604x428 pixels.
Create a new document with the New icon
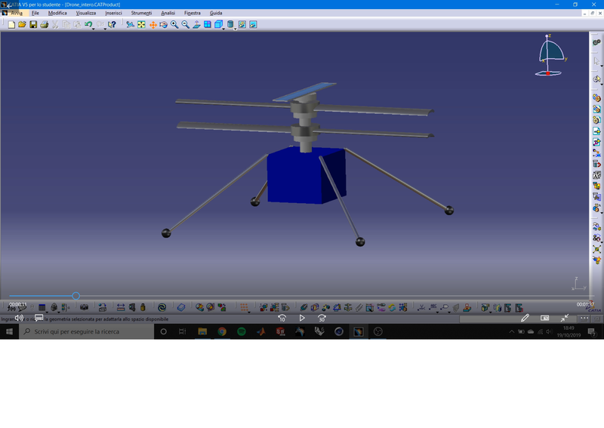pyautogui.click(x=11, y=25)
